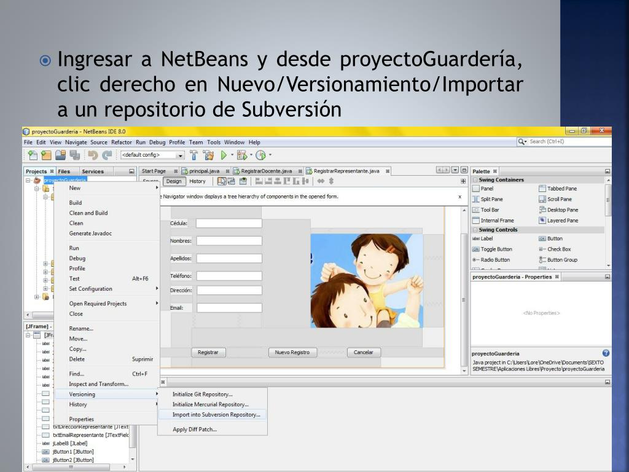
Task: Click the Preview Design icon
Action: click(x=243, y=181)
